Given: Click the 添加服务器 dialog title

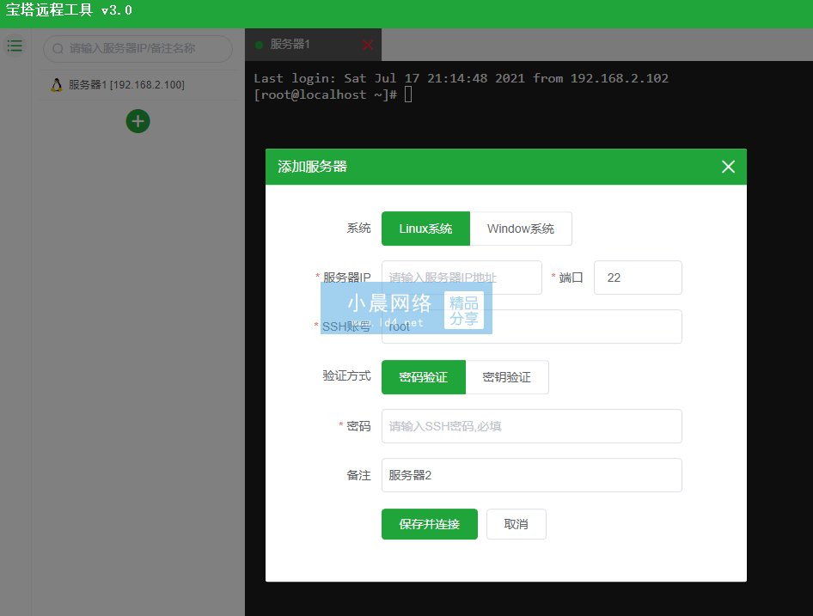Looking at the screenshot, I should pyautogui.click(x=312, y=167).
